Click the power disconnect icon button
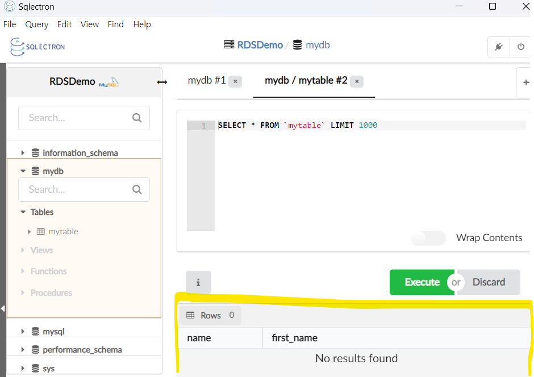534x377 pixels. (x=520, y=47)
